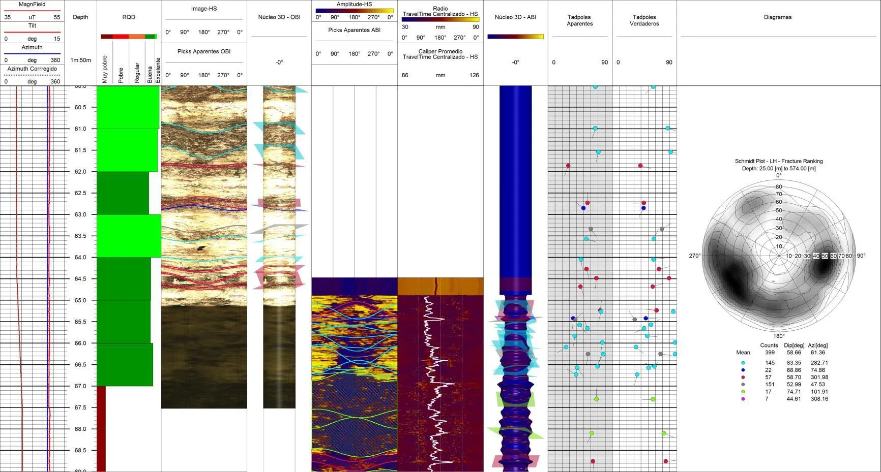Click the RQD color legend bar
Image resolution: width=881 pixels, height=472 pixels.
click(x=129, y=37)
